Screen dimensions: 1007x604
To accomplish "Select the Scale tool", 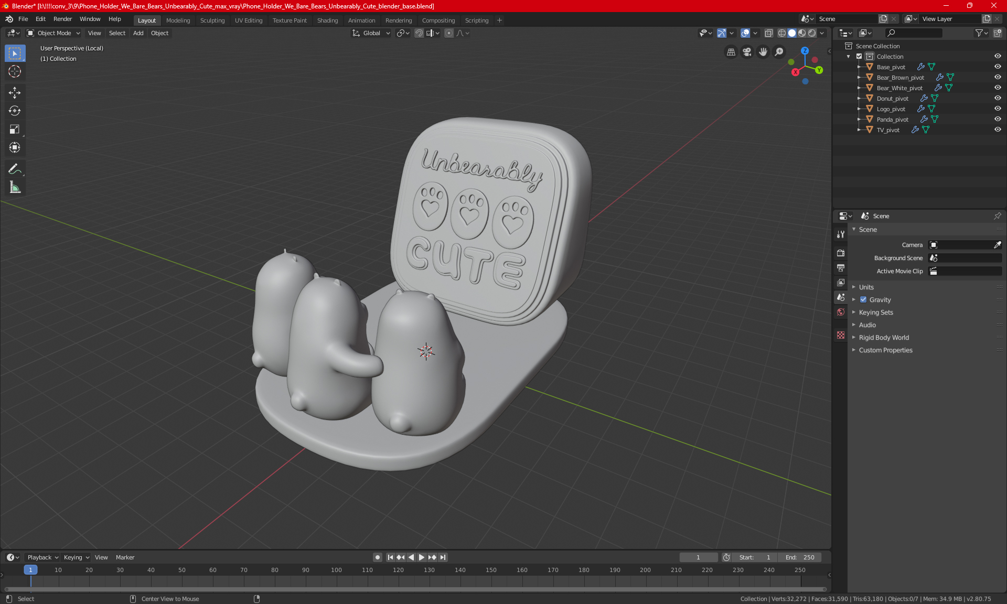I will pos(15,129).
